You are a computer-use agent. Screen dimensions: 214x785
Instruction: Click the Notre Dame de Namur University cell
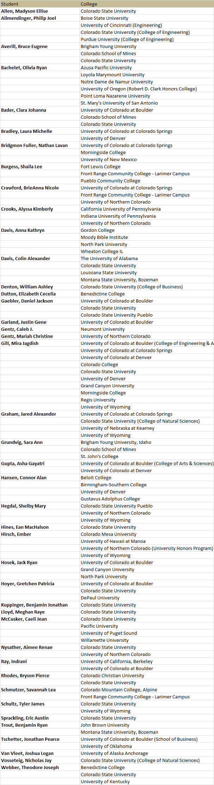tap(117, 82)
